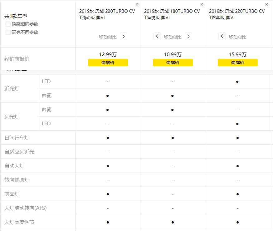Screen dimensions: 273x231
Task: Click the 15.99万 dealer price
Action: point(237,54)
